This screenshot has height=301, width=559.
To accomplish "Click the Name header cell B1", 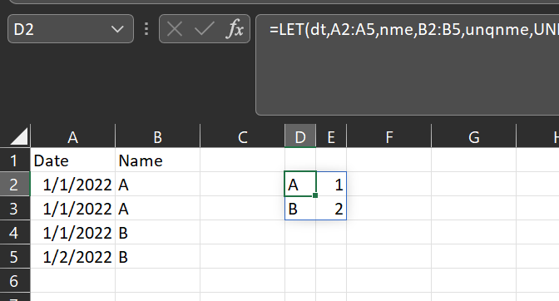I will (157, 160).
